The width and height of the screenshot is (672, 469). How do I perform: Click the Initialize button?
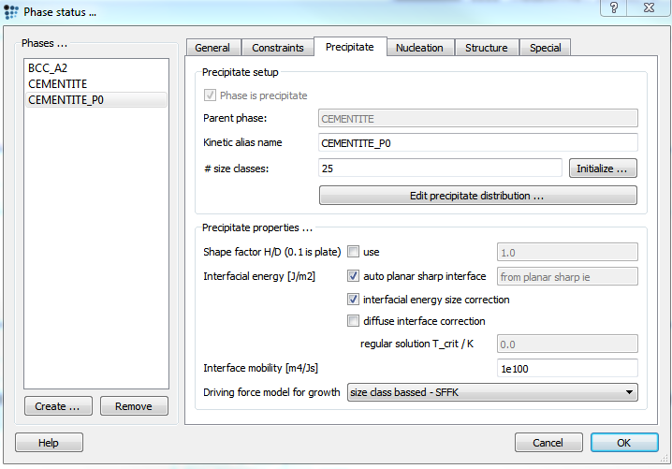tap(604, 169)
